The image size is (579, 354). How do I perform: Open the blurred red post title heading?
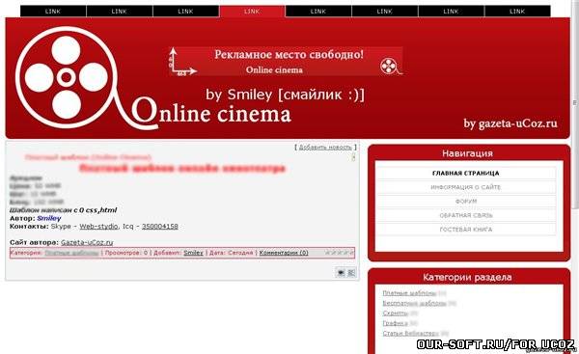[x=182, y=169]
